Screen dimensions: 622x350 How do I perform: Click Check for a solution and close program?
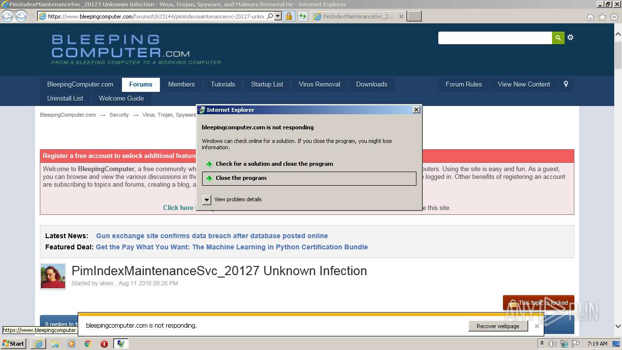[309, 164]
